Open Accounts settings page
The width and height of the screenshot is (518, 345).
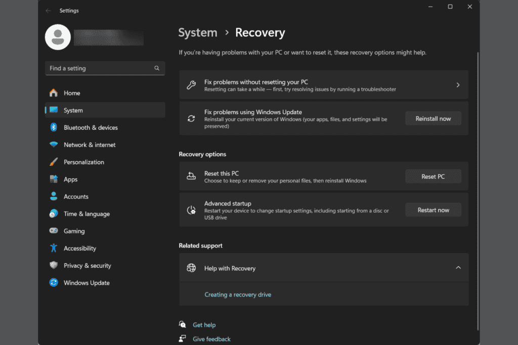pyautogui.click(x=105, y=196)
